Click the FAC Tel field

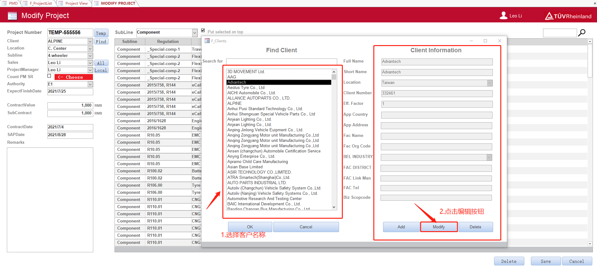click(x=436, y=188)
